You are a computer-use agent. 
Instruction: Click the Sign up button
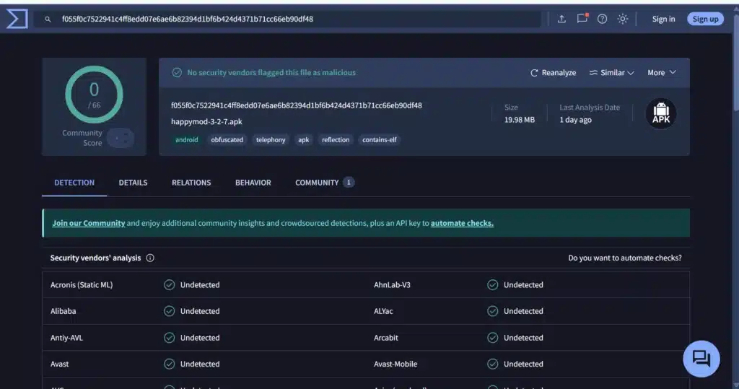point(705,19)
